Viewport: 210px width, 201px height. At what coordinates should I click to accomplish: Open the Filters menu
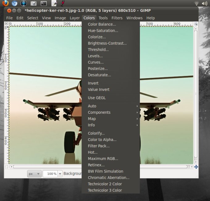coord(117,18)
